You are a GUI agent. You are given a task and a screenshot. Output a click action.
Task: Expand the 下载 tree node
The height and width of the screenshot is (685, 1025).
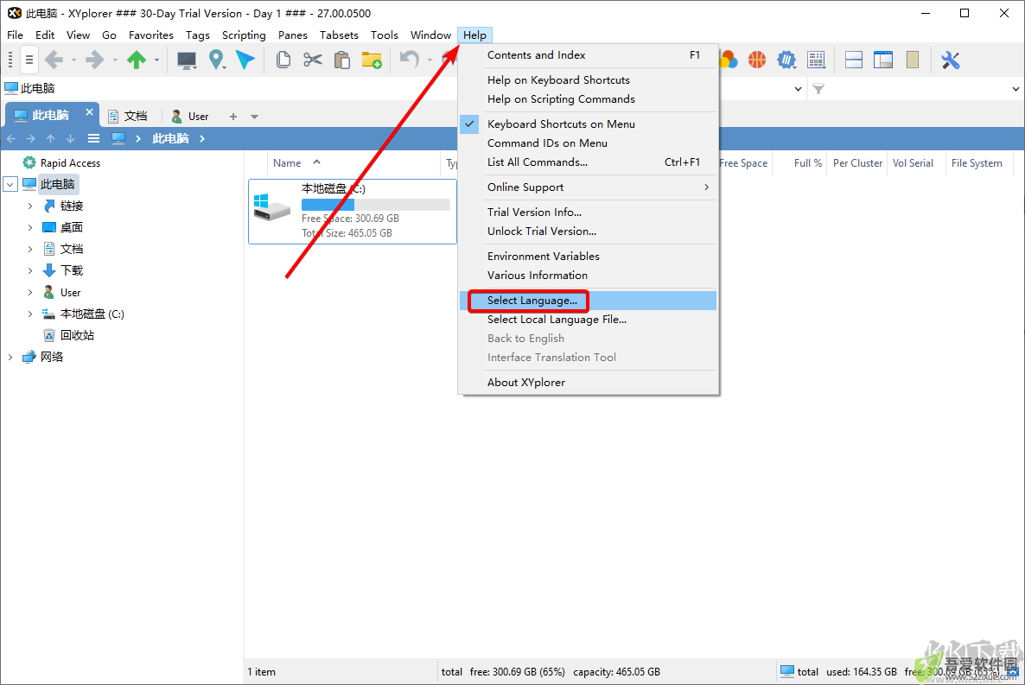coord(30,270)
